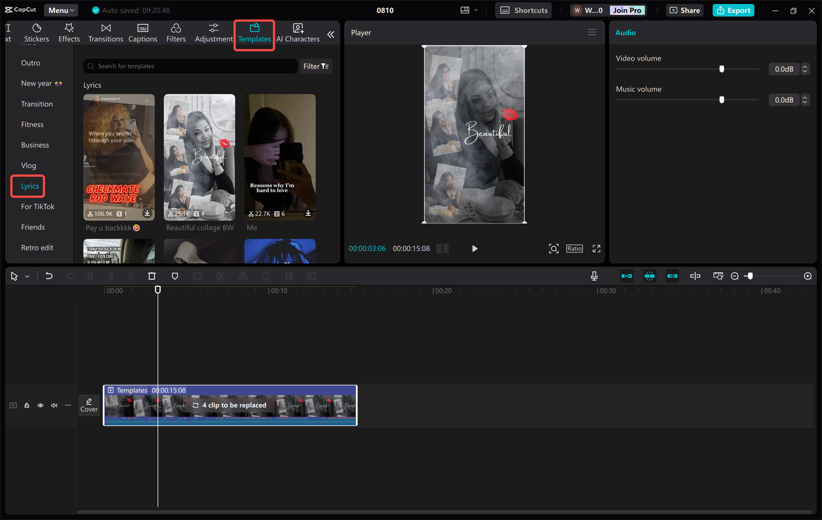Image resolution: width=822 pixels, height=520 pixels.
Task: Open the Adjustment tab
Action: 214,33
